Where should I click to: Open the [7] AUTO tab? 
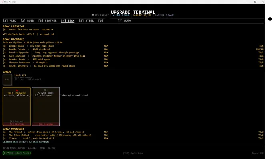point(124,21)
